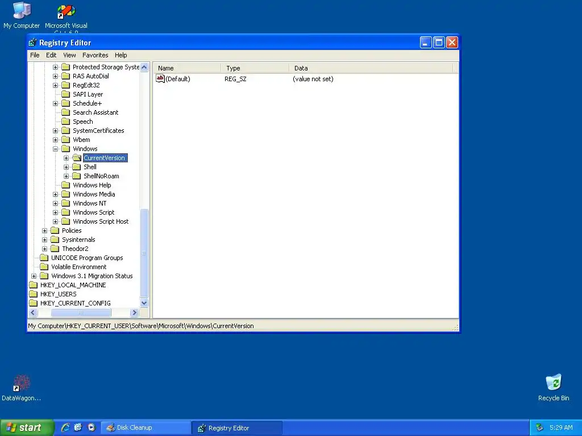Click the tree scroll down arrow
The height and width of the screenshot is (436, 582).
144,303
